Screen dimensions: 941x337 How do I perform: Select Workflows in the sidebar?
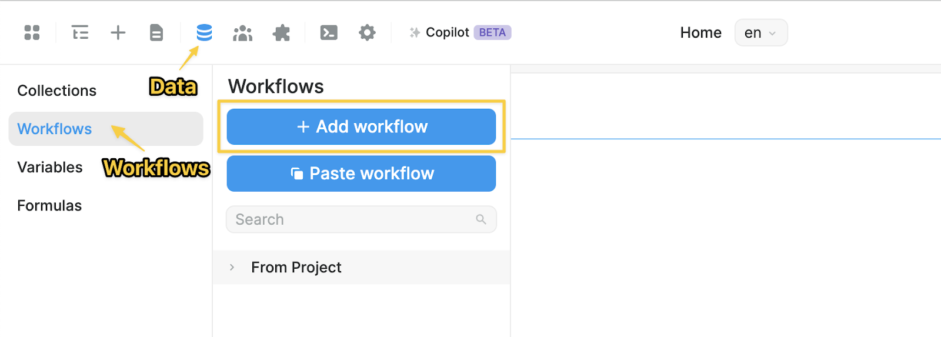click(55, 129)
